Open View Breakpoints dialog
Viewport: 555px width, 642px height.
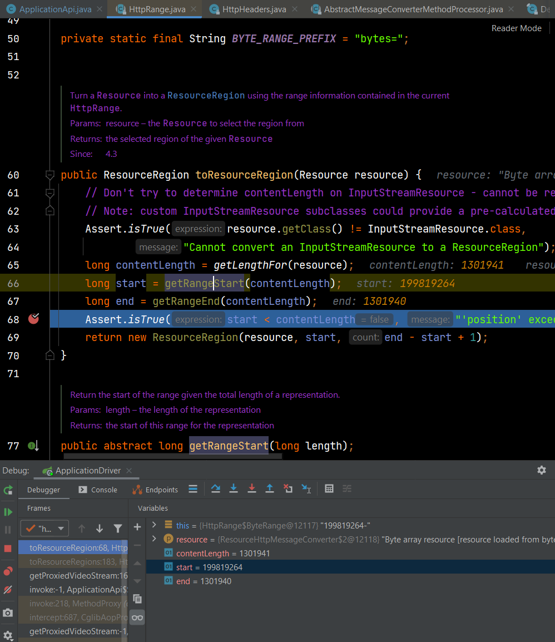8,571
